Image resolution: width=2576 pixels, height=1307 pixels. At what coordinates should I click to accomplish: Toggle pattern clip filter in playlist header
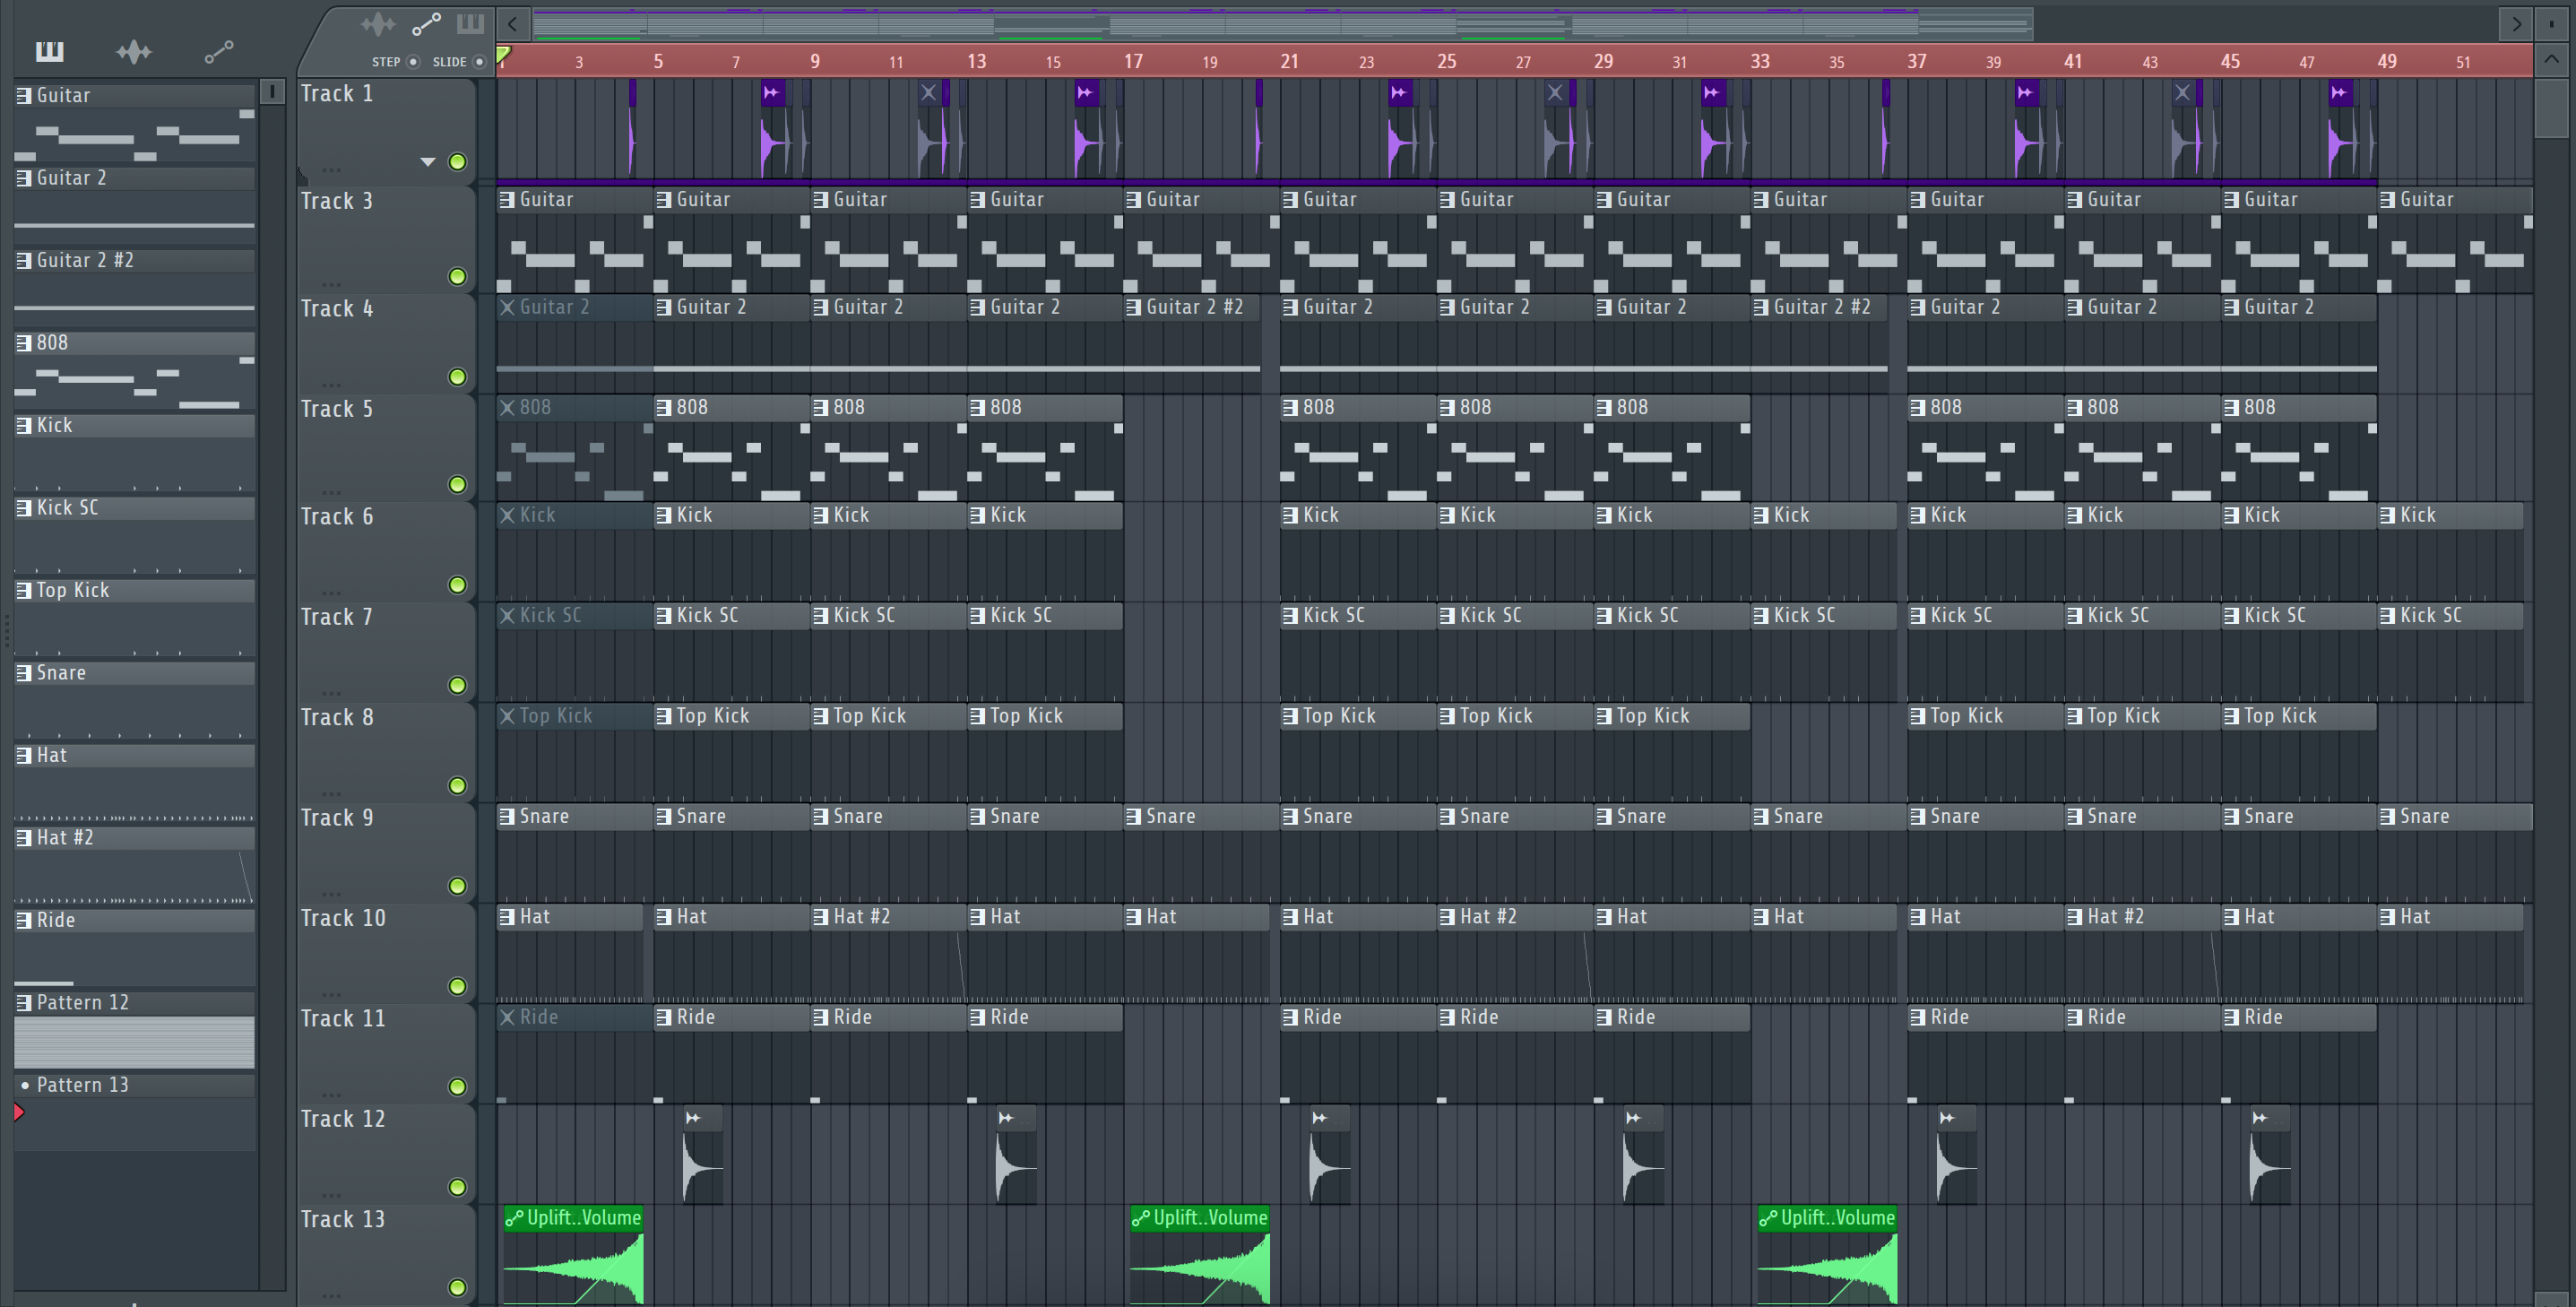click(470, 23)
